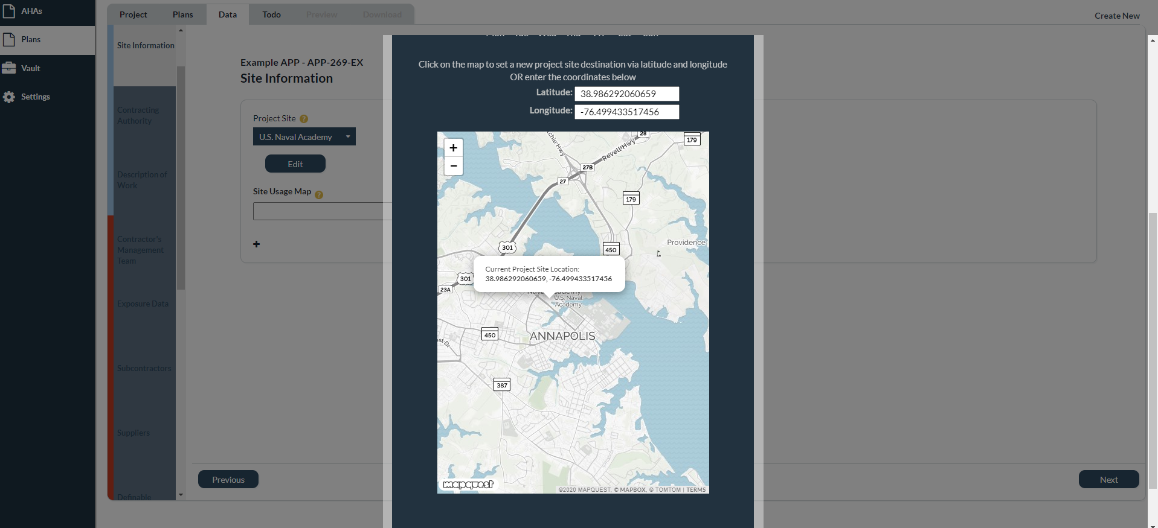Click the Site Usage Map input field
This screenshot has width=1158, height=528.
323,211
